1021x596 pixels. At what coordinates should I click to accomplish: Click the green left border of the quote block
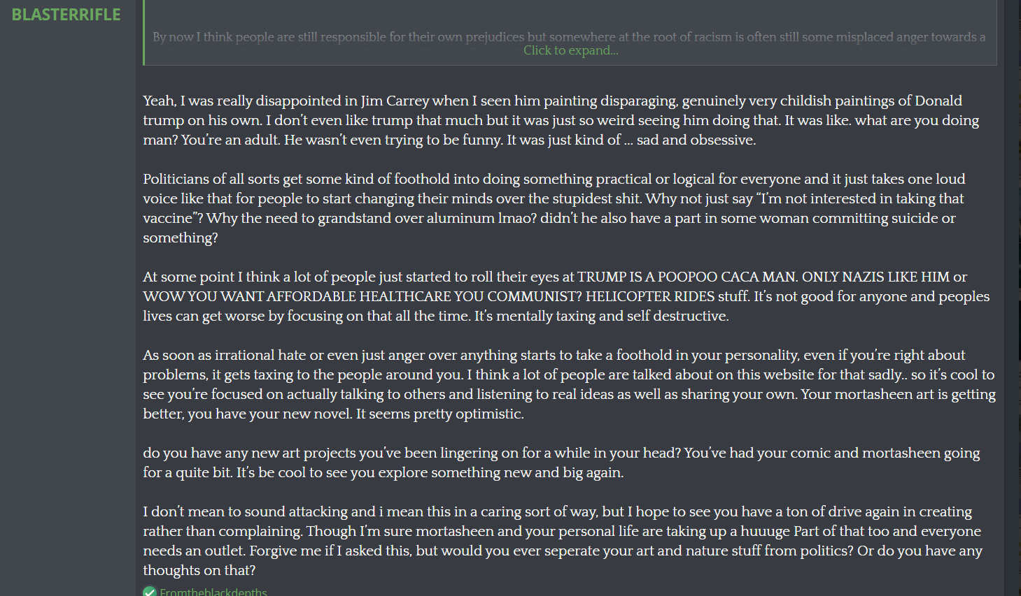(x=143, y=33)
